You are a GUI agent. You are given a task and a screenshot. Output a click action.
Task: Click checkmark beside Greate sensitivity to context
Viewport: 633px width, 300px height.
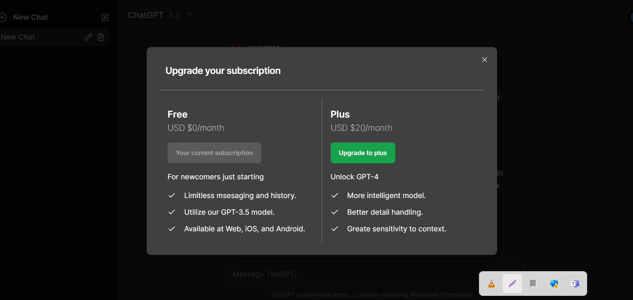point(335,229)
